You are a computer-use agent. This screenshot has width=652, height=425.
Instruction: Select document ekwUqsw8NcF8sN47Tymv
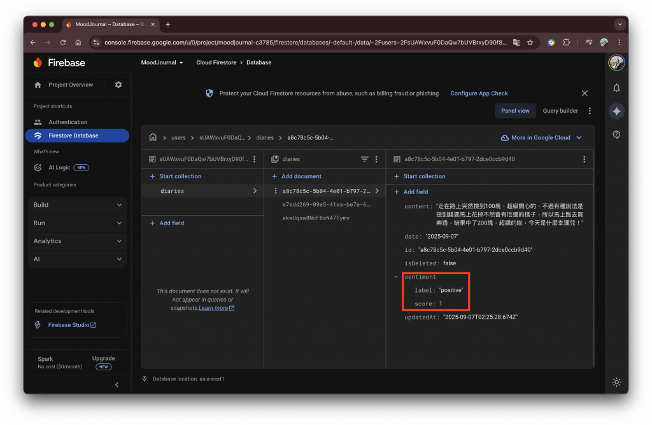coord(316,218)
